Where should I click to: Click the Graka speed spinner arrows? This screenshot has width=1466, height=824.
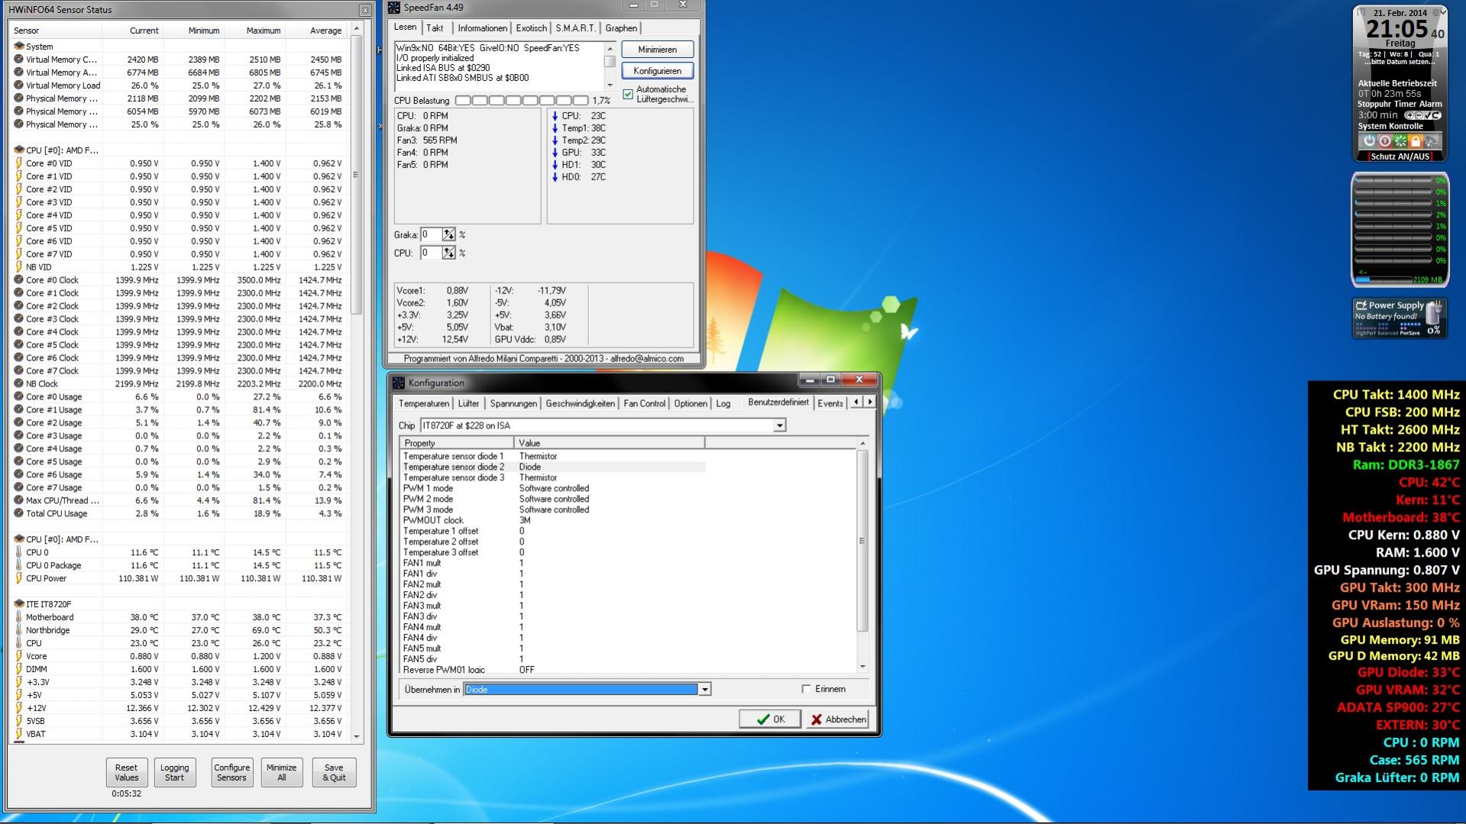[x=448, y=234]
